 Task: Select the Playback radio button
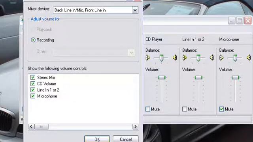click(x=33, y=30)
